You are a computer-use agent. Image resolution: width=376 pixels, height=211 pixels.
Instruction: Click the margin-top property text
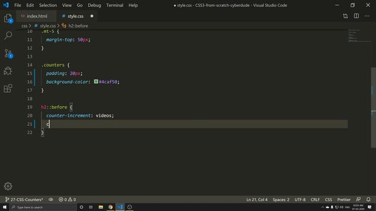pyautogui.click(x=59, y=40)
